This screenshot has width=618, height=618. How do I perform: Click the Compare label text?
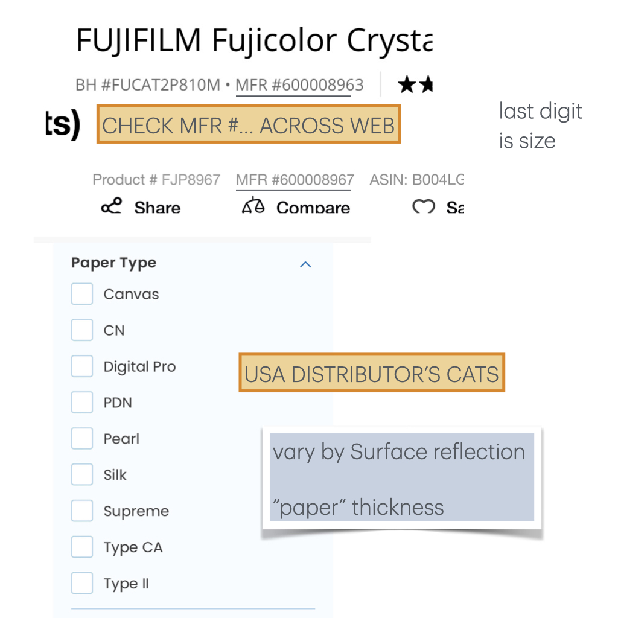click(x=313, y=208)
